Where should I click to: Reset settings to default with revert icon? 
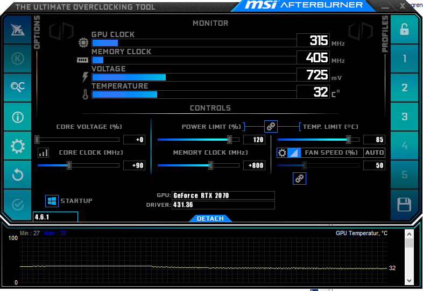click(18, 175)
